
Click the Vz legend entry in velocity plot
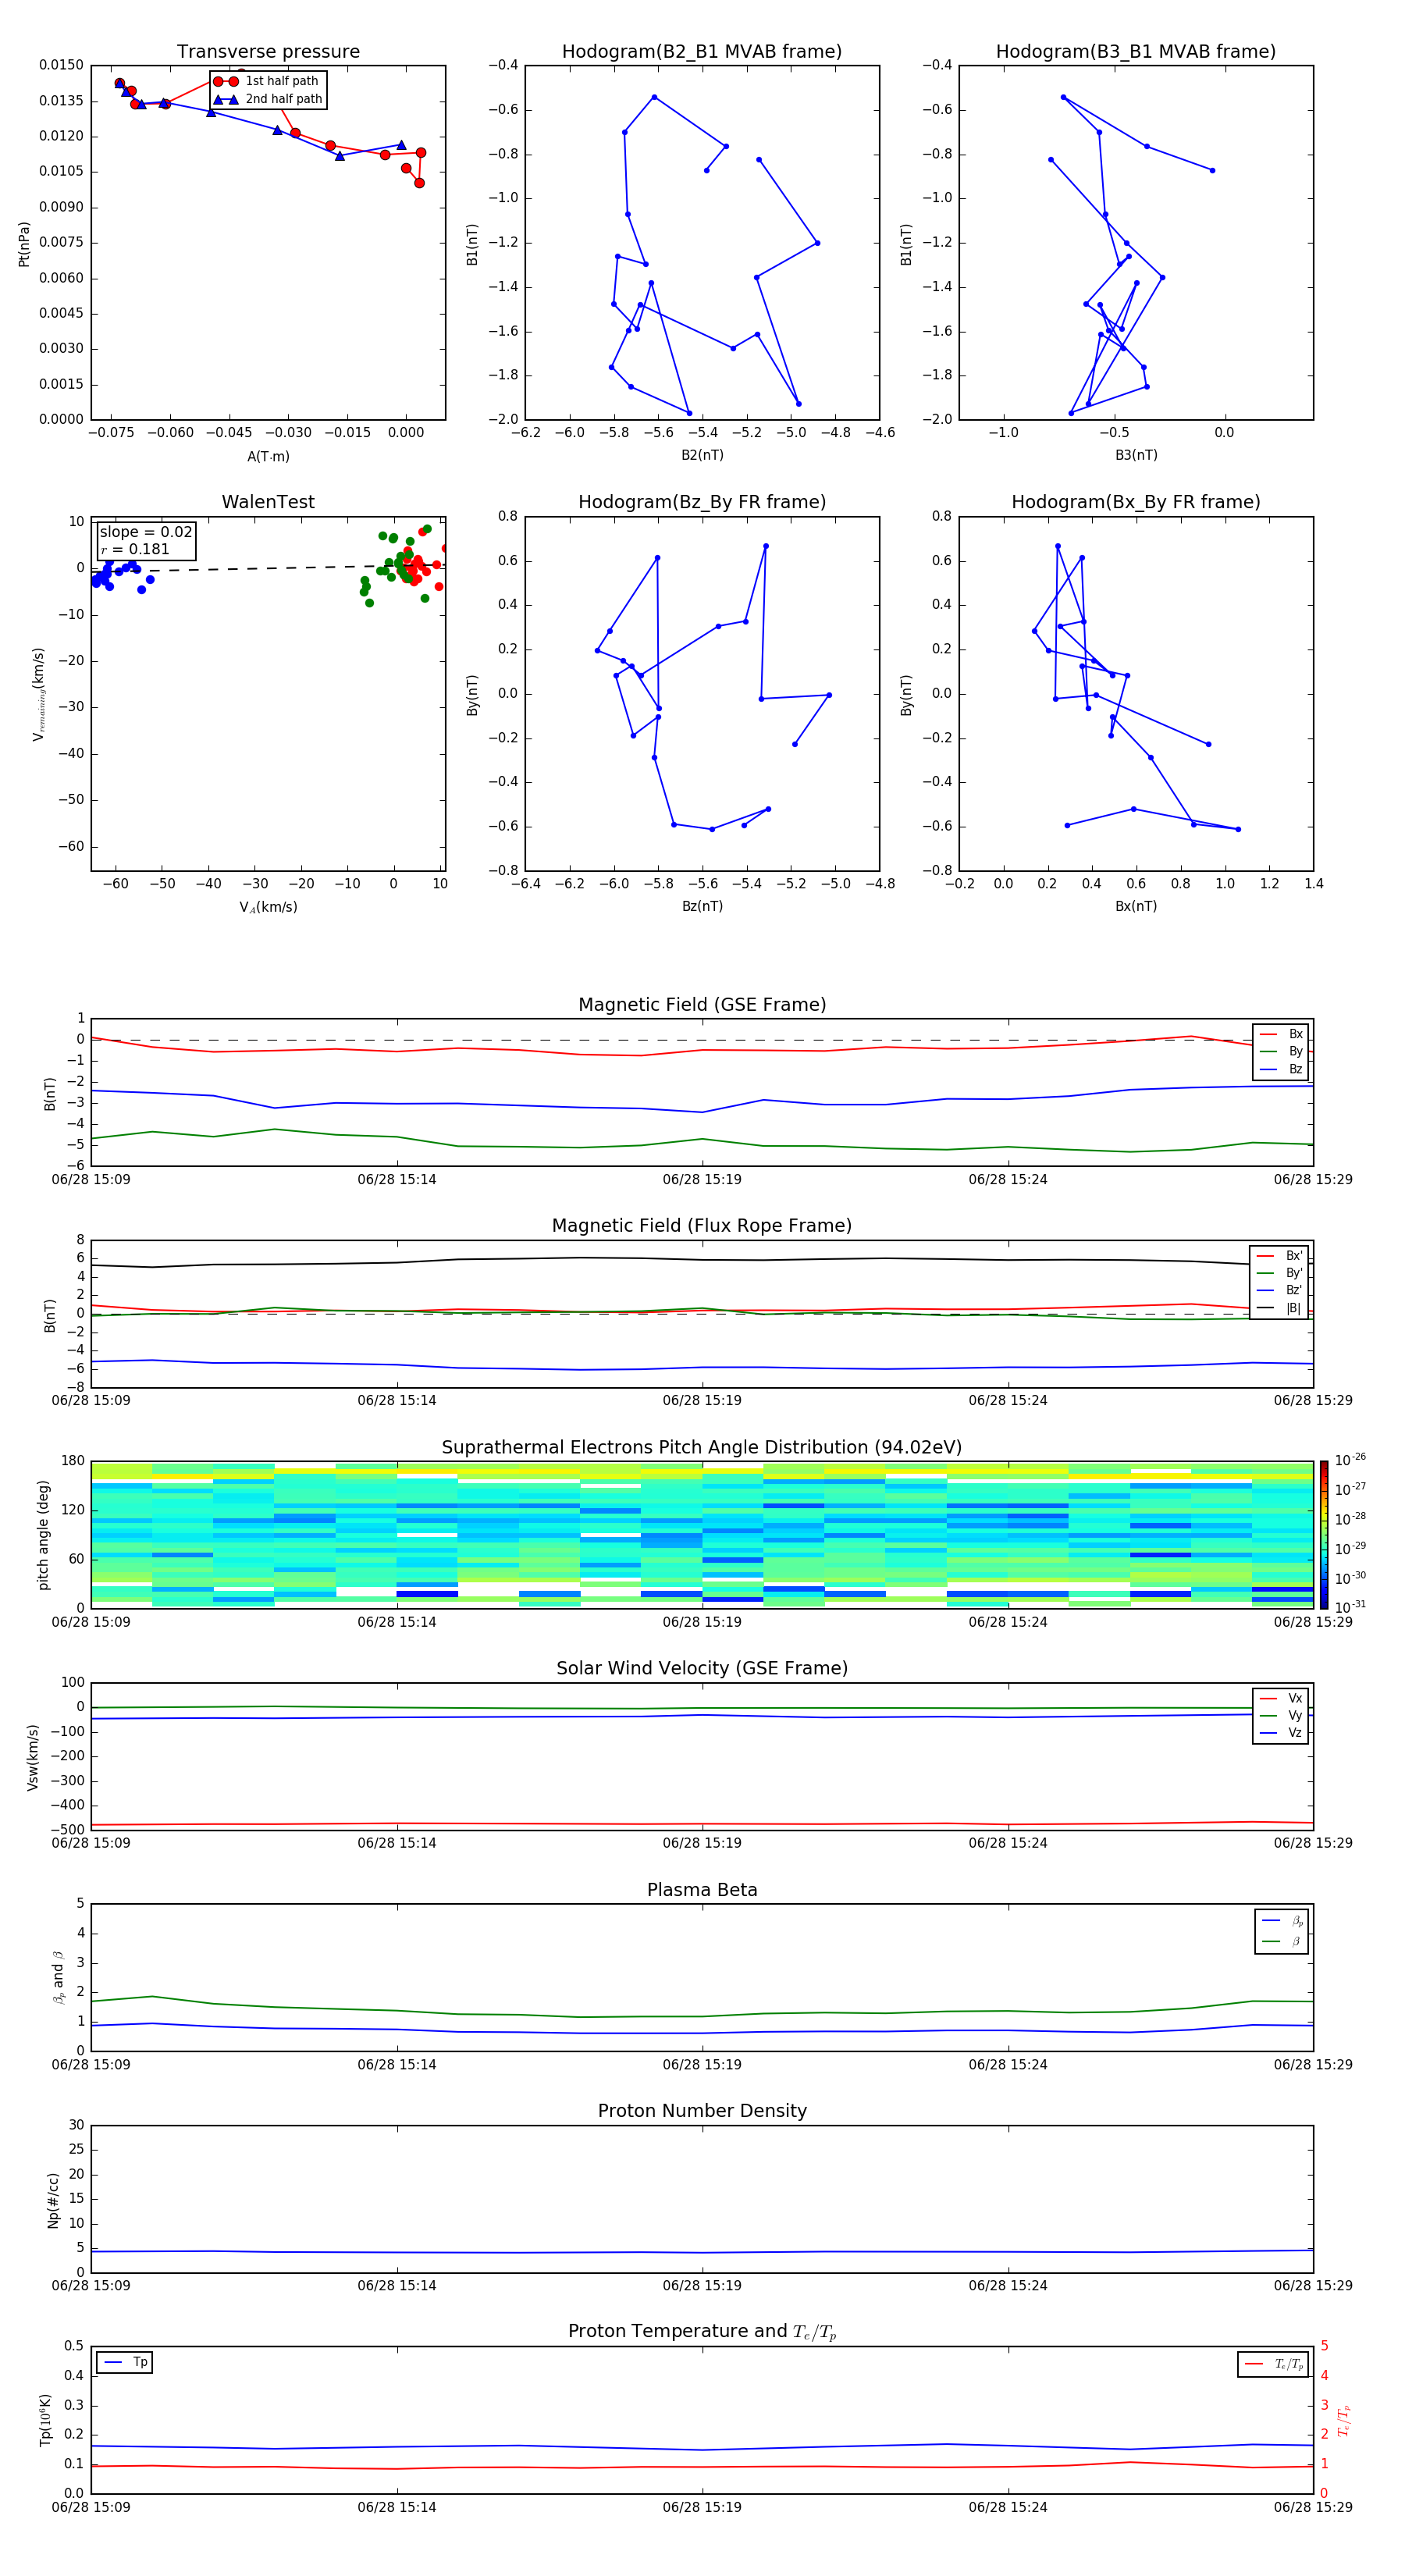tap(1281, 1733)
